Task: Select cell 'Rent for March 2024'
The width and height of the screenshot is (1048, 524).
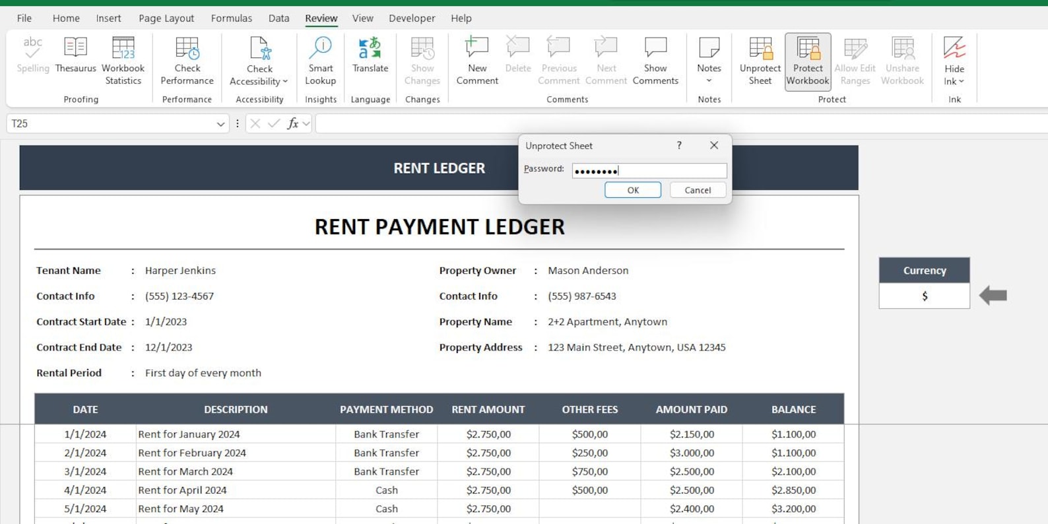Action: pos(236,471)
